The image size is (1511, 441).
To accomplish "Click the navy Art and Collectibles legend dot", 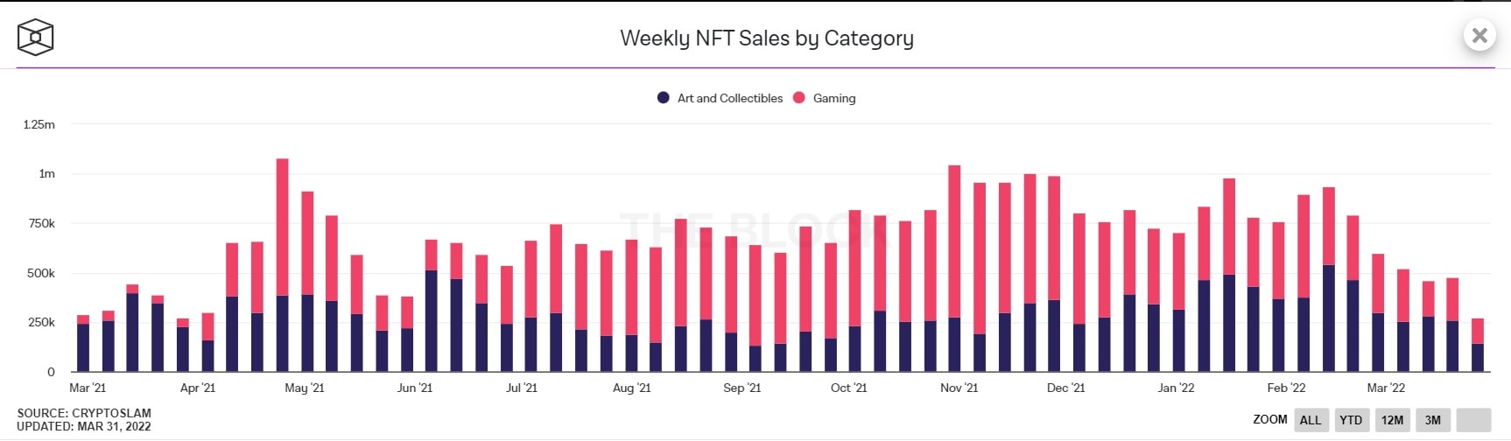I will (x=664, y=98).
